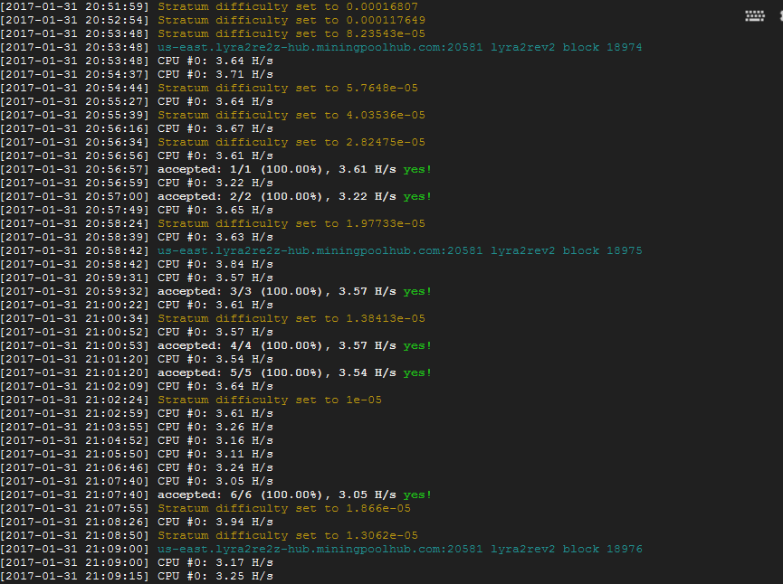Click the miningpoolhub URL for block 18976

[x=320, y=549]
